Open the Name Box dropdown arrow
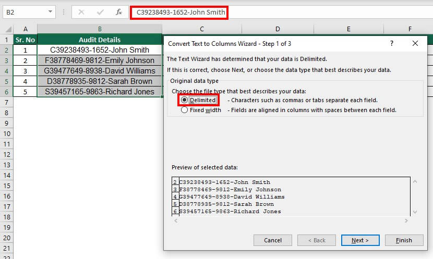 [x=50, y=12]
